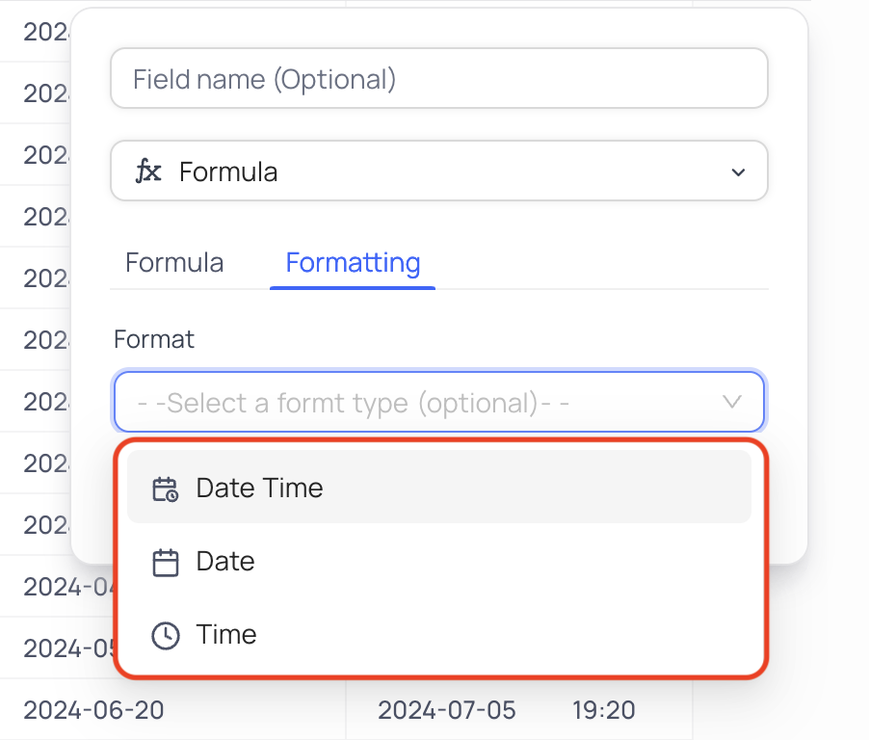Image resolution: width=869 pixels, height=740 pixels.
Task: Click the 2024-05 partially hidden cell
Action: point(69,648)
